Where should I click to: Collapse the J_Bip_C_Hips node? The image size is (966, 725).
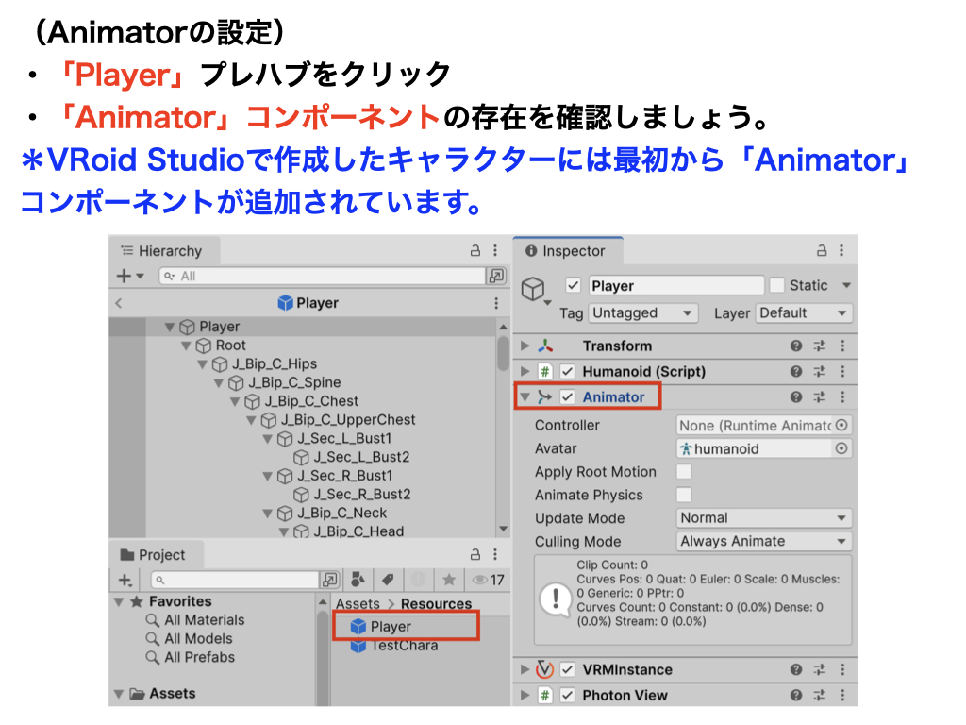tap(202, 364)
